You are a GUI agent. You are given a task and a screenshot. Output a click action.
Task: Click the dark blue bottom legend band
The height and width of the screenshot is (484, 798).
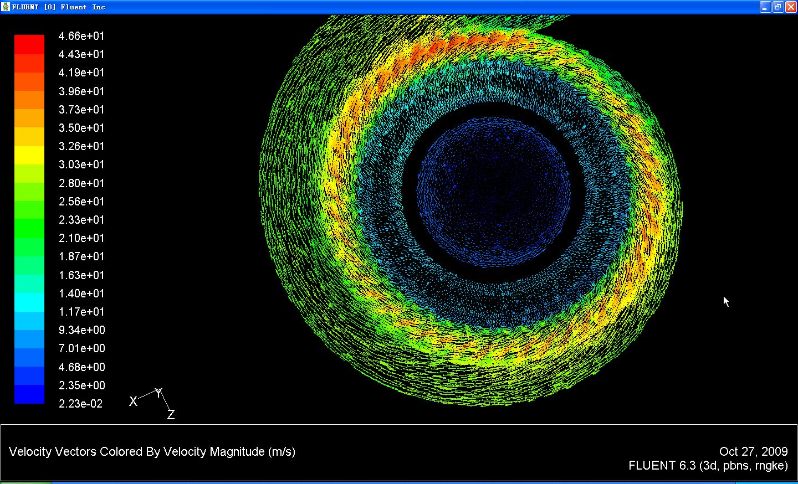coord(29,394)
